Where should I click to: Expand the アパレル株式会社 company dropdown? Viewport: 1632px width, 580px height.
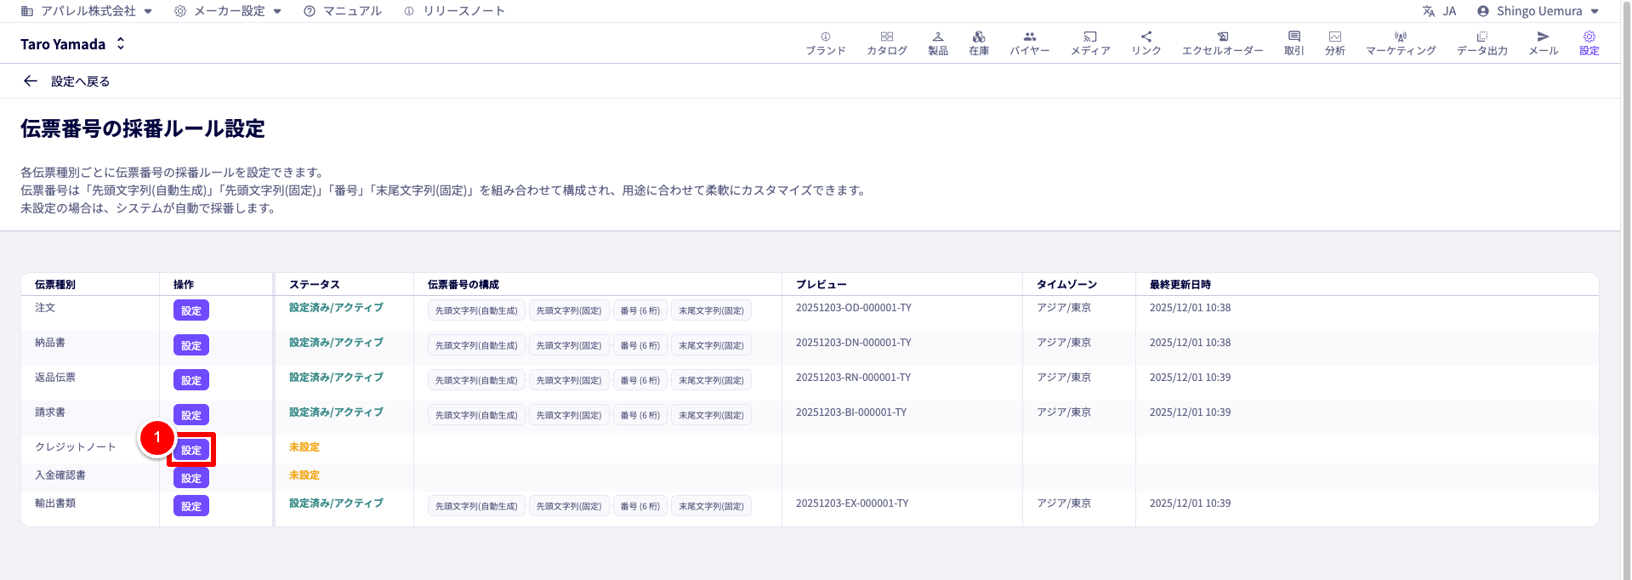(x=148, y=11)
